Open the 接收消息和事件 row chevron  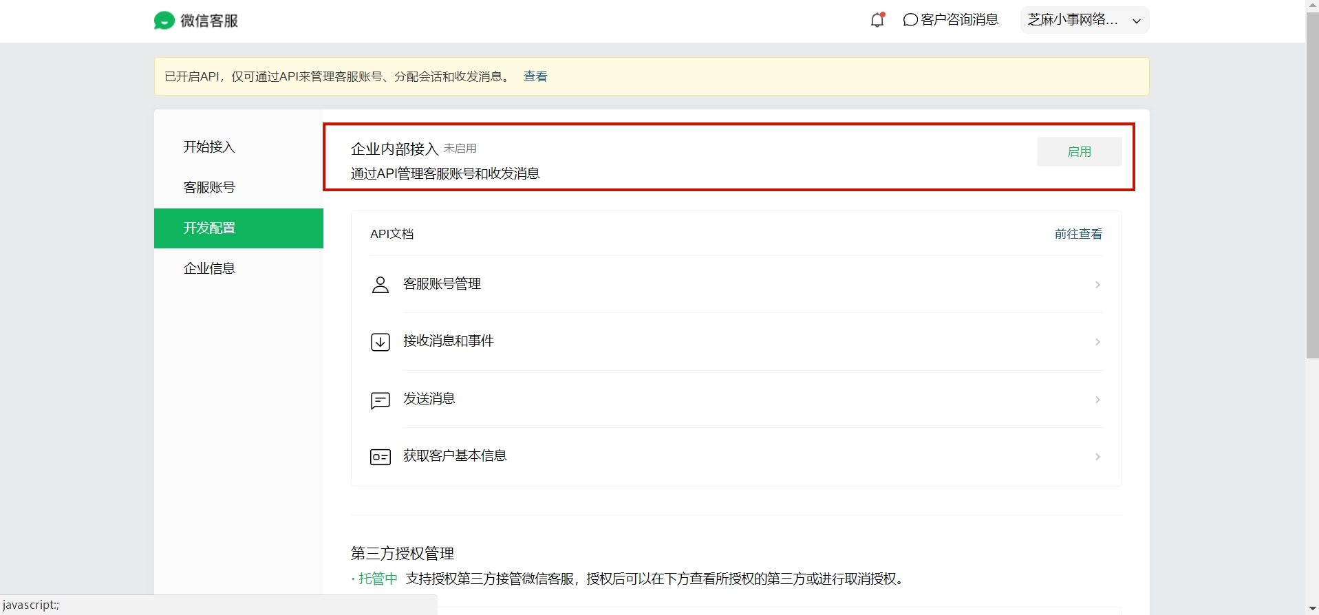click(x=1097, y=342)
